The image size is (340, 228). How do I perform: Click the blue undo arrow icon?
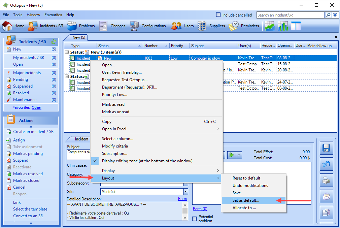coord(326,164)
